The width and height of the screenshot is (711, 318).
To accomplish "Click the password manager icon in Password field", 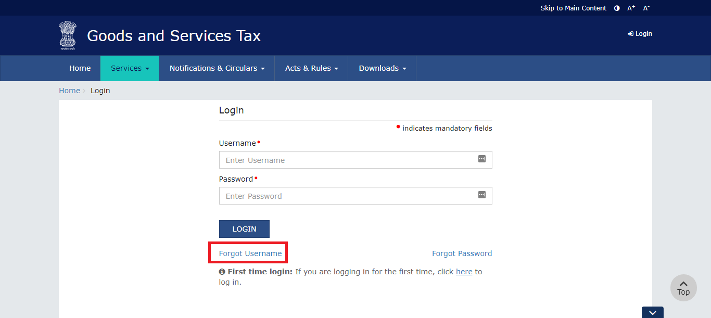I will pyautogui.click(x=482, y=195).
